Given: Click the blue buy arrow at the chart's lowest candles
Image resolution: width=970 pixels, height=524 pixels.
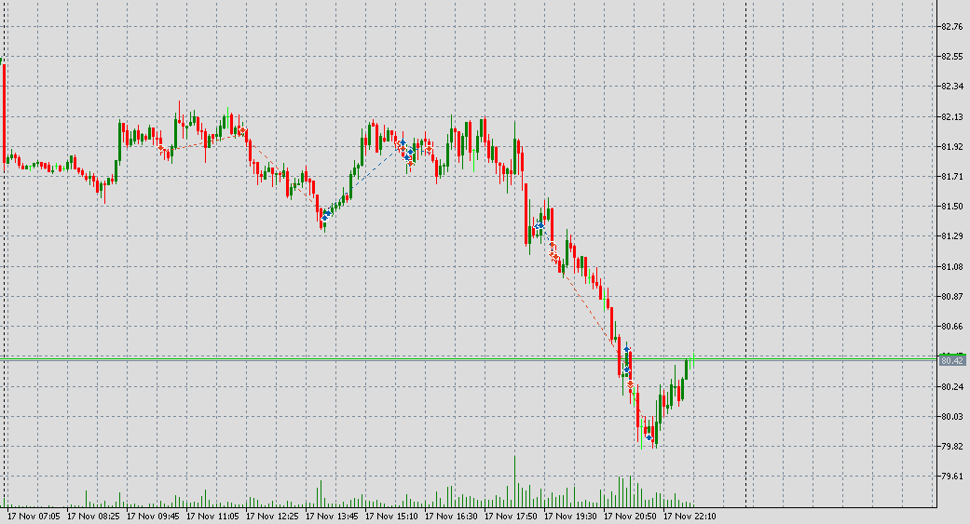Looking at the screenshot, I should click(x=649, y=438).
